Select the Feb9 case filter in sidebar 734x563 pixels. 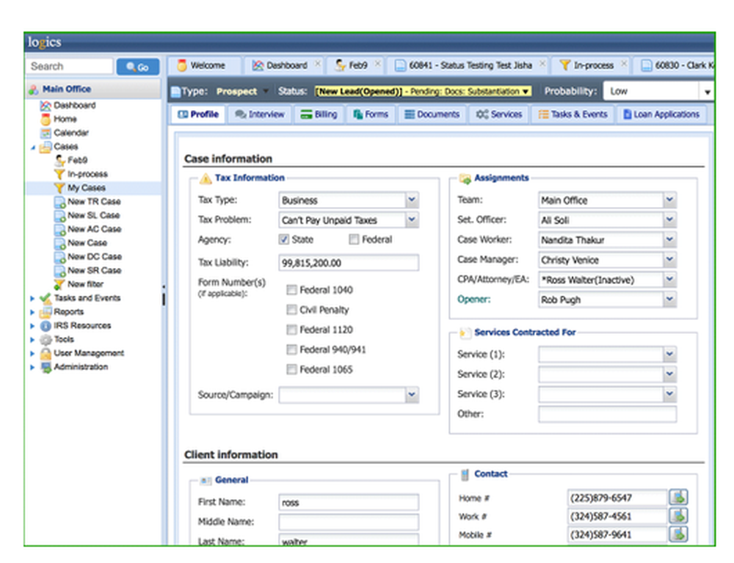(77, 160)
